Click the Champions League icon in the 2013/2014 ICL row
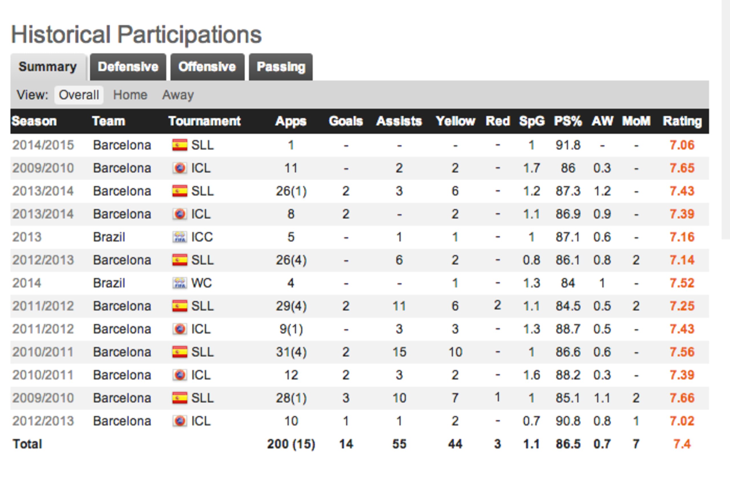Viewport: 730px width, 485px height. [x=179, y=214]
